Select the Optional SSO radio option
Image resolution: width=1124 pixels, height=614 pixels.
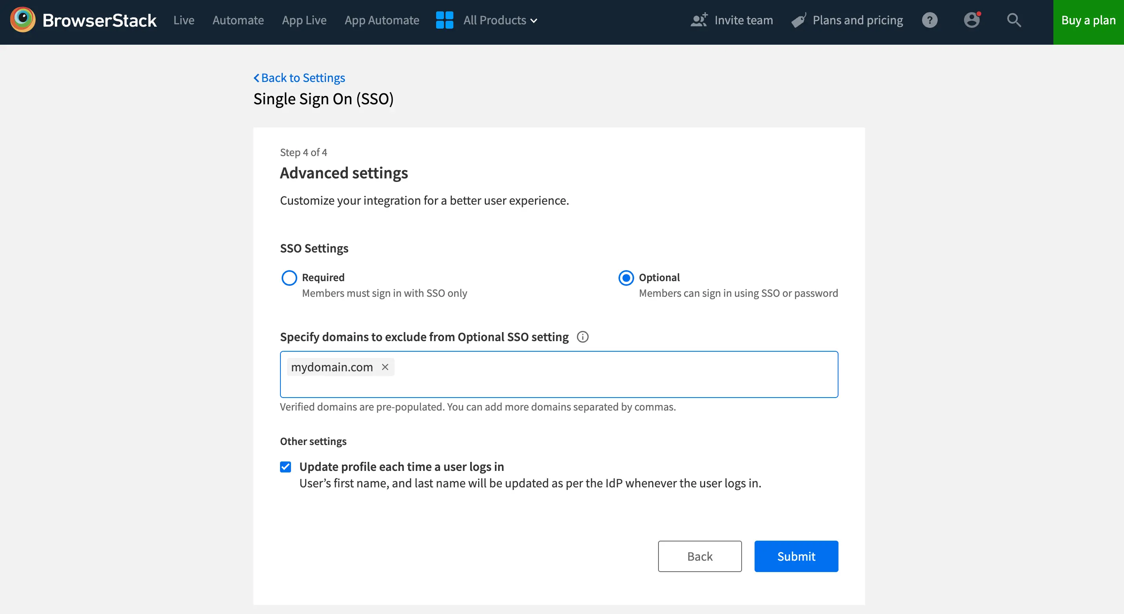pos(626,278)
